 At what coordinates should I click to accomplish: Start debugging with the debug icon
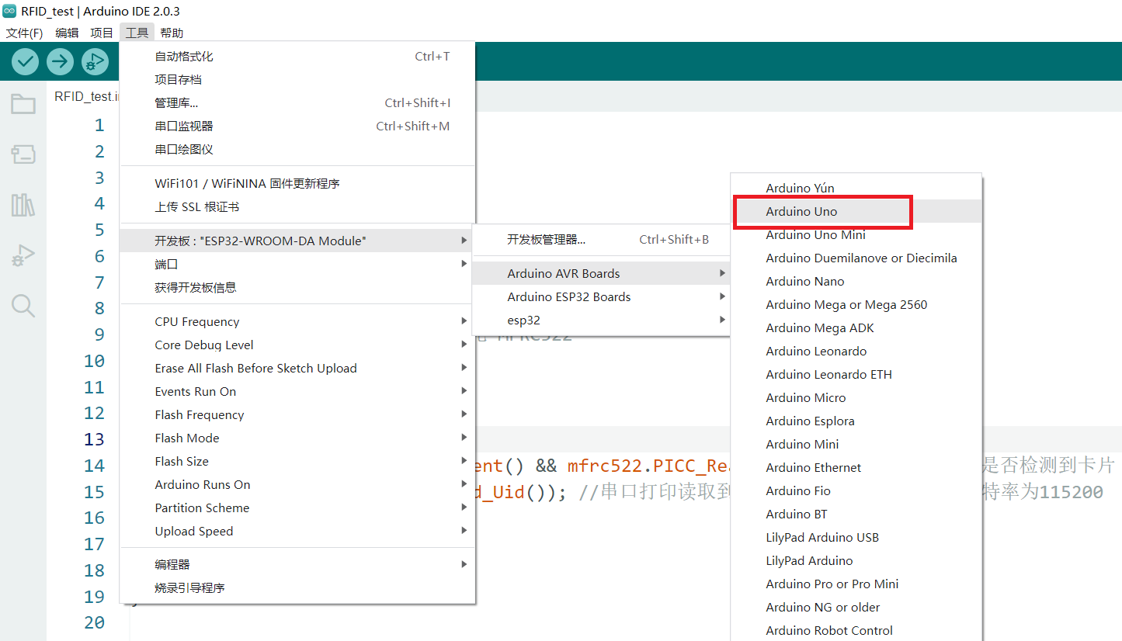coord(95,61)
